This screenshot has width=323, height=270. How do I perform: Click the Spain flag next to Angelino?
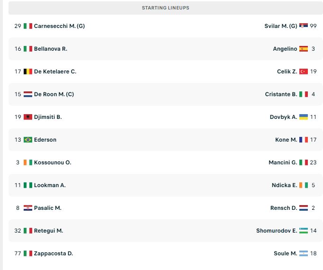(304, 49)
